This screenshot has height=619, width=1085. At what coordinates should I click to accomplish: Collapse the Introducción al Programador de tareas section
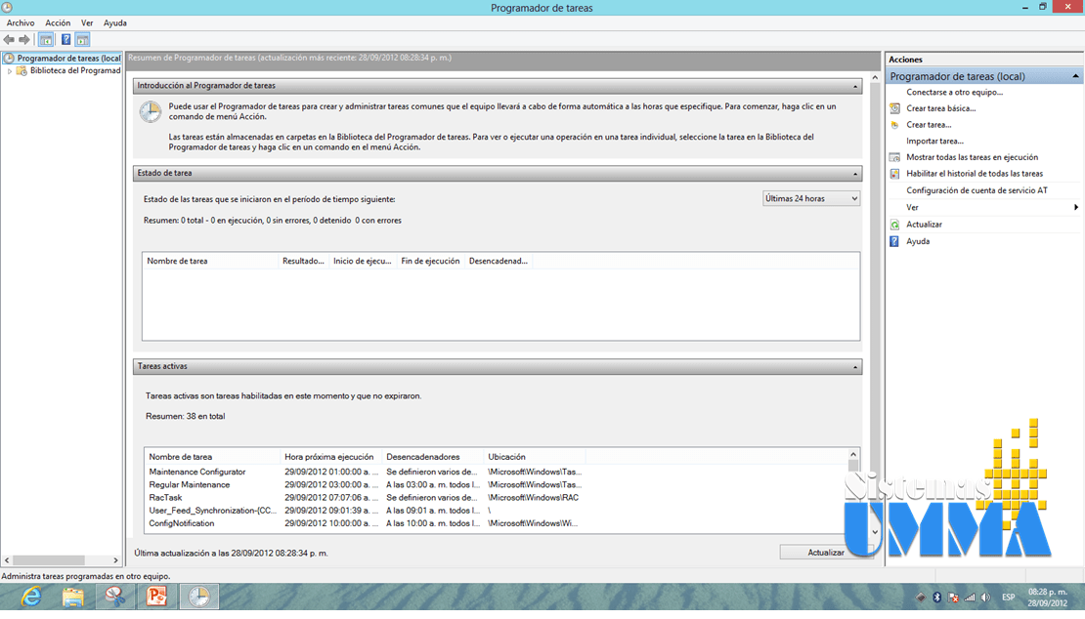coord(853,85)
